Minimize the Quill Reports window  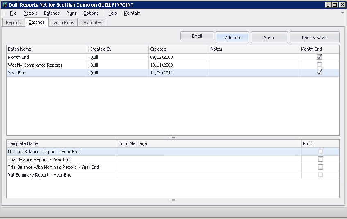click(329, 4)
